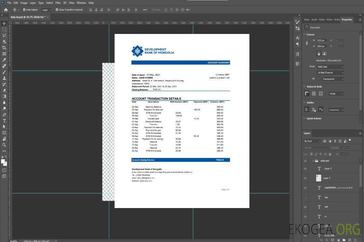Open the 16 Bits/Channel dropdown
The image size is (364, 242).
[330, 73]
